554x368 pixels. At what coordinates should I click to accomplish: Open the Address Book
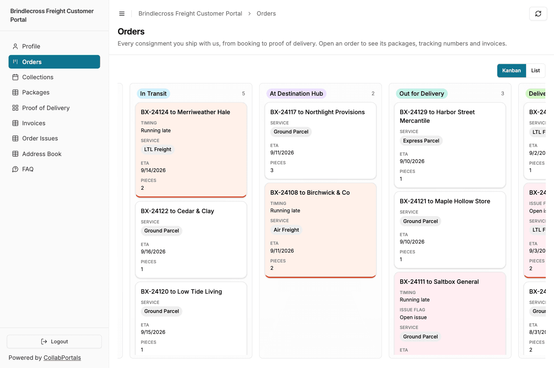(54, 154)
